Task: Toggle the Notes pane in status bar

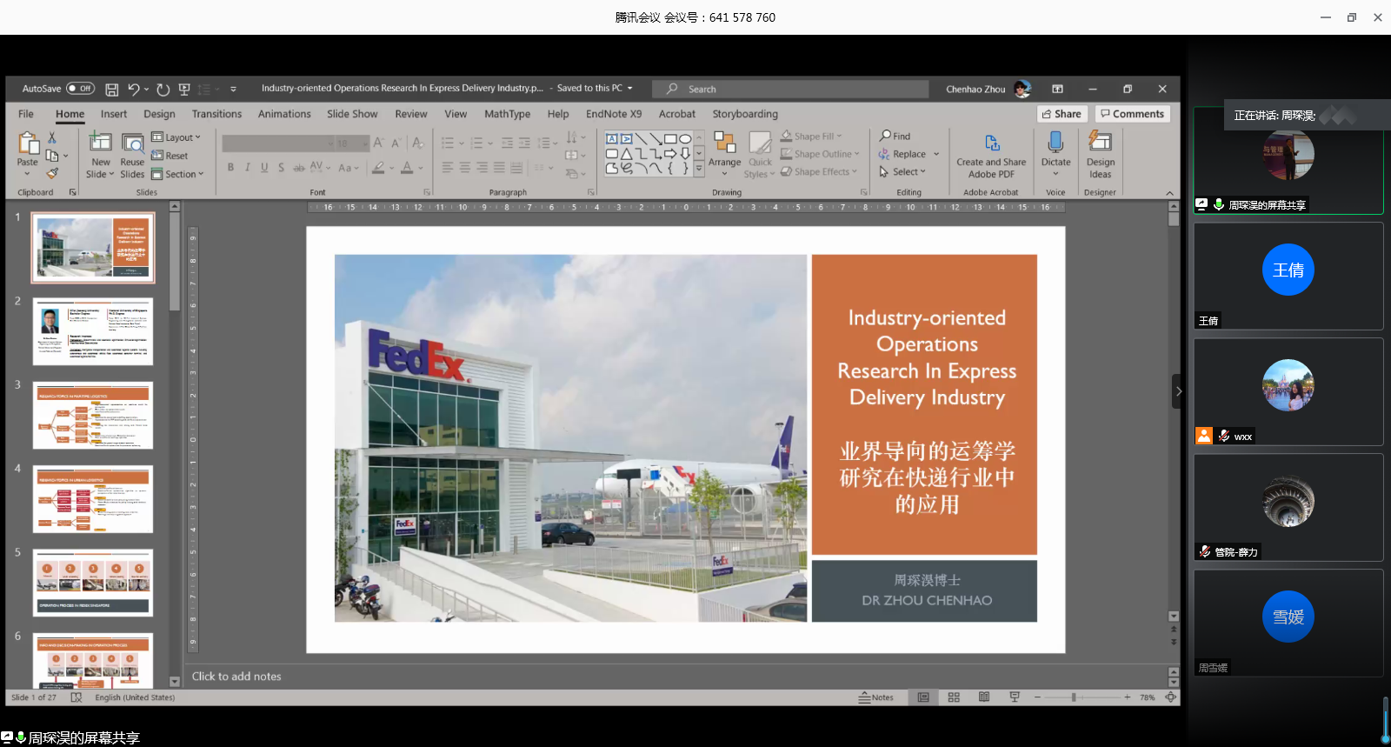Action: tap(875, 697)
